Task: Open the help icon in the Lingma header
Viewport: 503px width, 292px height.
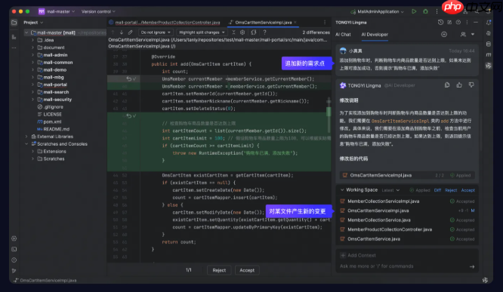Action: pos(458,23)
